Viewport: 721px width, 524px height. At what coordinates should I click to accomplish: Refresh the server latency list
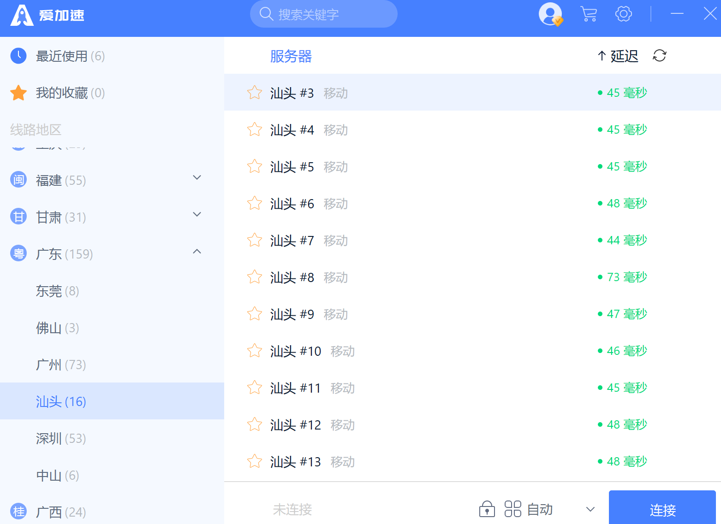pos(660,56)
